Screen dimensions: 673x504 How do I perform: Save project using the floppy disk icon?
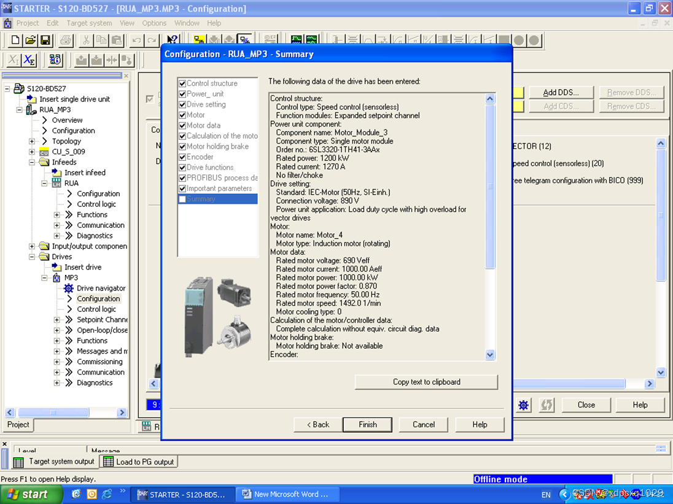click(x=45, y=41)
